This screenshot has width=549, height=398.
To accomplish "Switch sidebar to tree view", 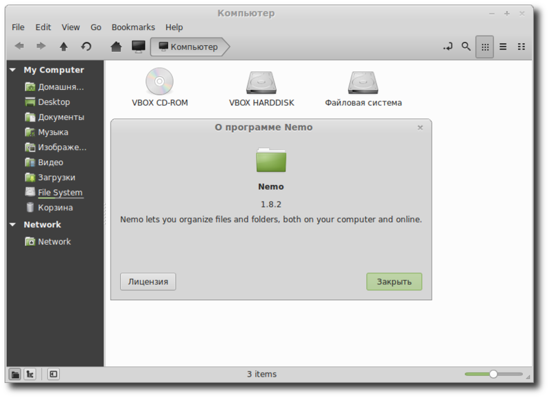I will 30,375.
